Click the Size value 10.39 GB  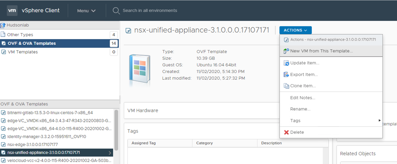point(206,58)
